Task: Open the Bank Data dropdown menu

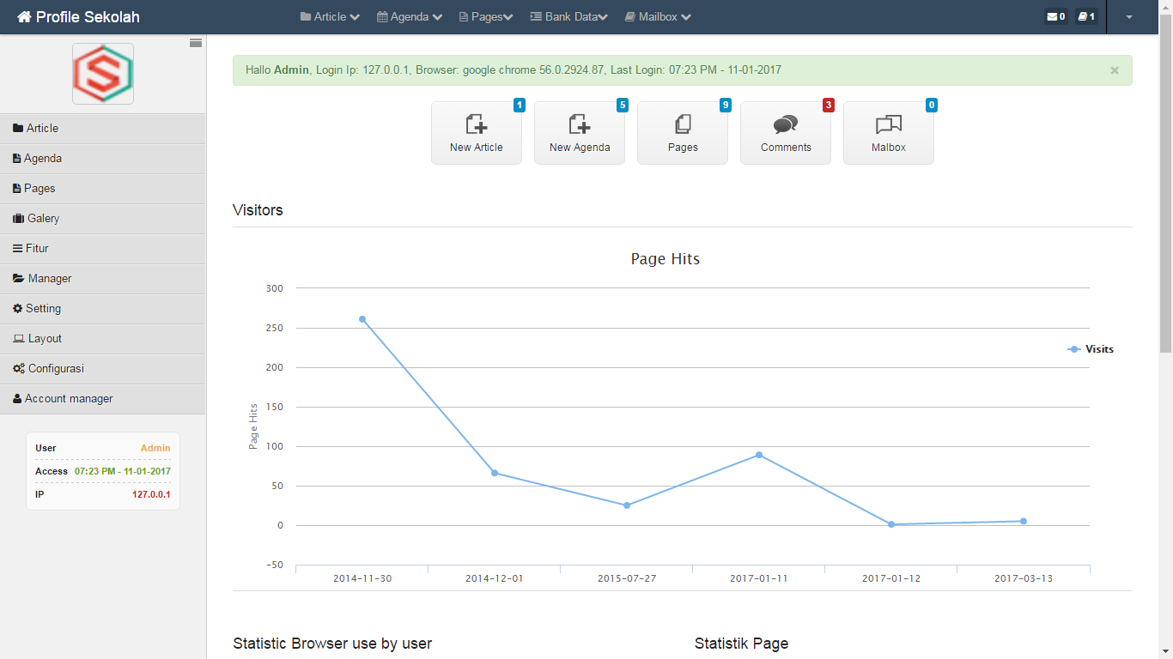Action: (568, 16)
